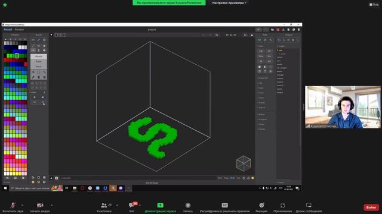Open the caret next to Участники
The image size is (382, 214).
[x=117, y=205]
